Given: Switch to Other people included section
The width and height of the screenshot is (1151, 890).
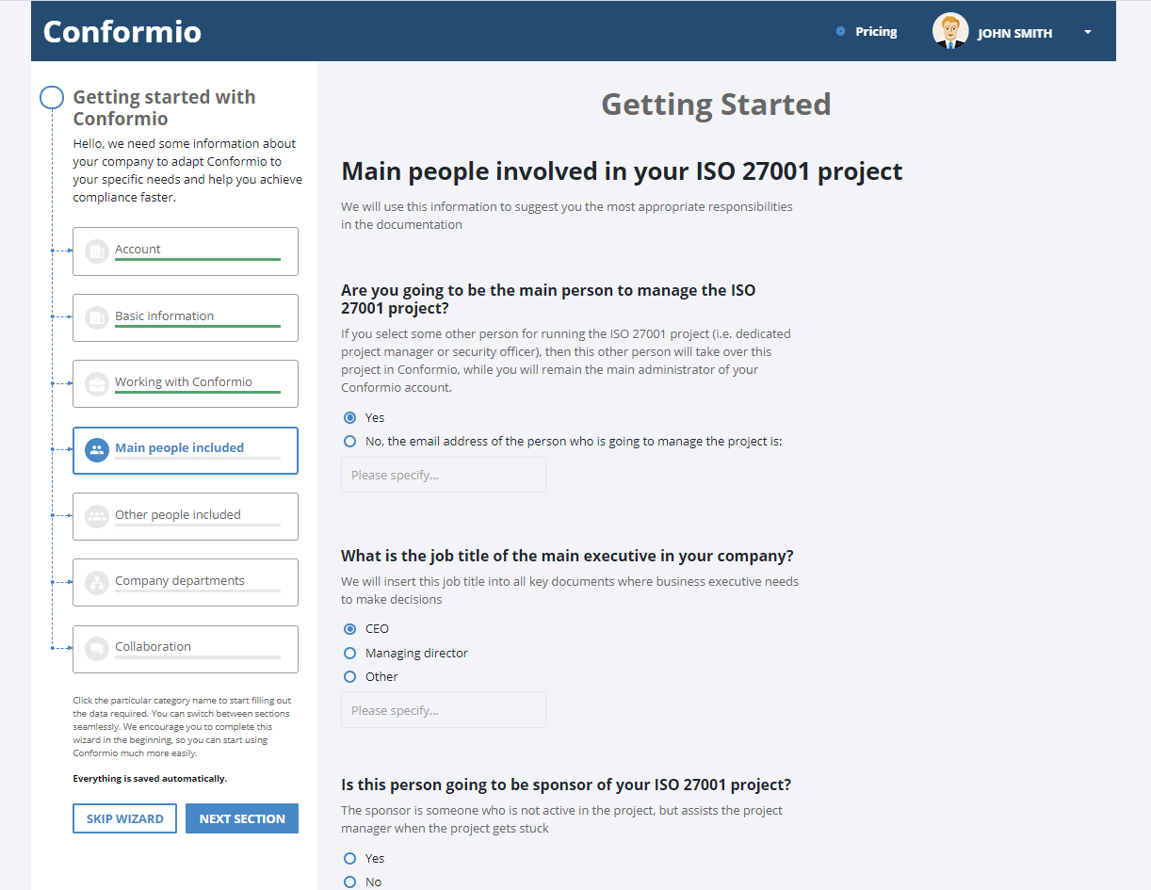Looking at the screenshot, I should point(186,516).
